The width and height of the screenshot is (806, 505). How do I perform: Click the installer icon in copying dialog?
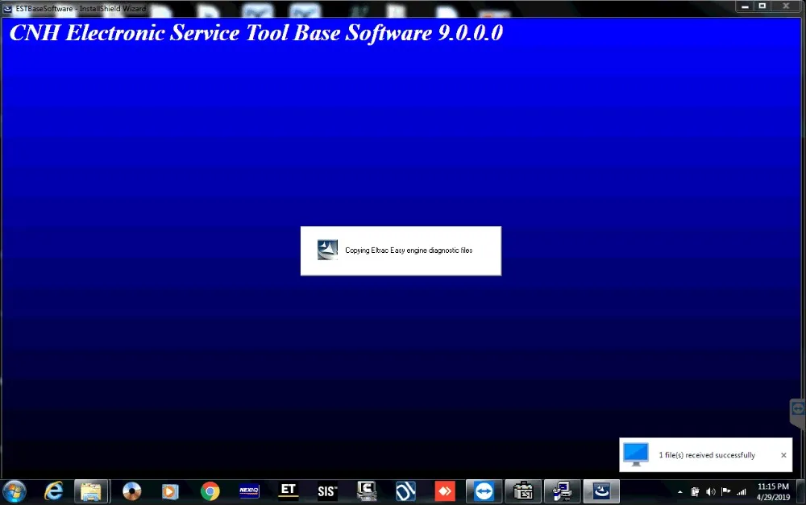[327, 250]
